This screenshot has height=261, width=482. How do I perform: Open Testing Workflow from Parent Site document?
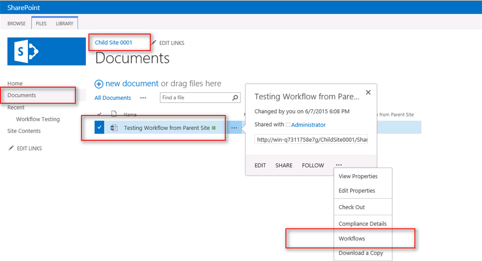(167, 128)
